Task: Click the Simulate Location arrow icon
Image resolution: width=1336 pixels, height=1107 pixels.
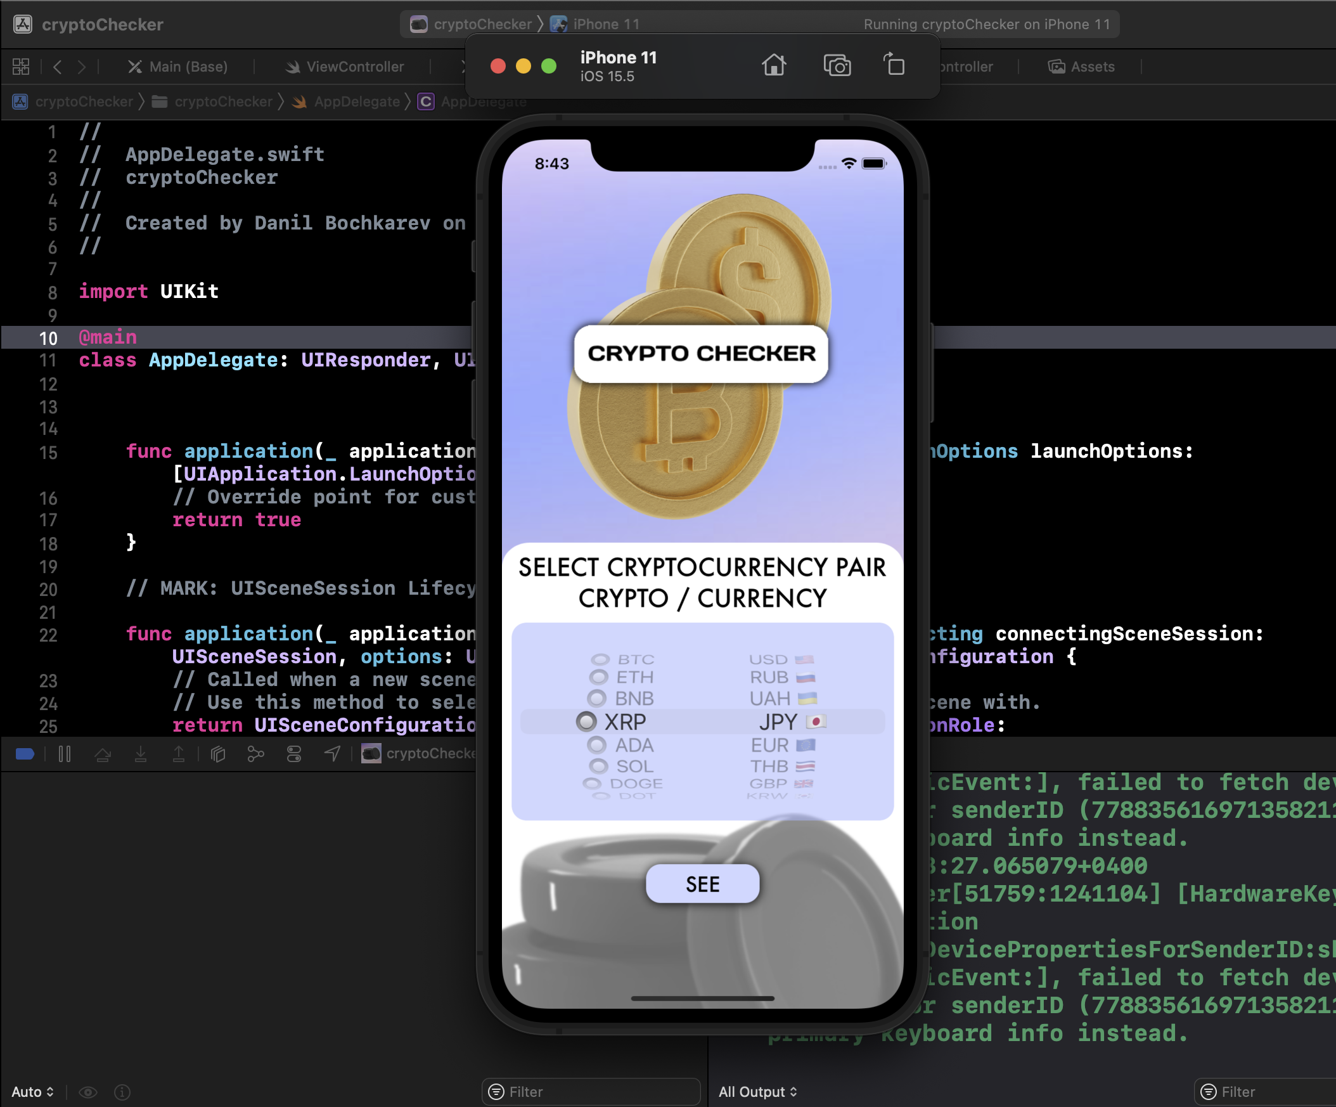Action: coord(331,754)
